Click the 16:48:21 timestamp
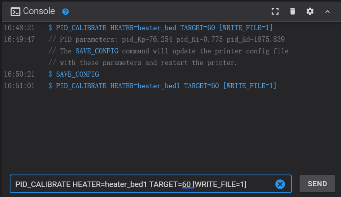Screen dimensions: 341x197 click(19, 28)
